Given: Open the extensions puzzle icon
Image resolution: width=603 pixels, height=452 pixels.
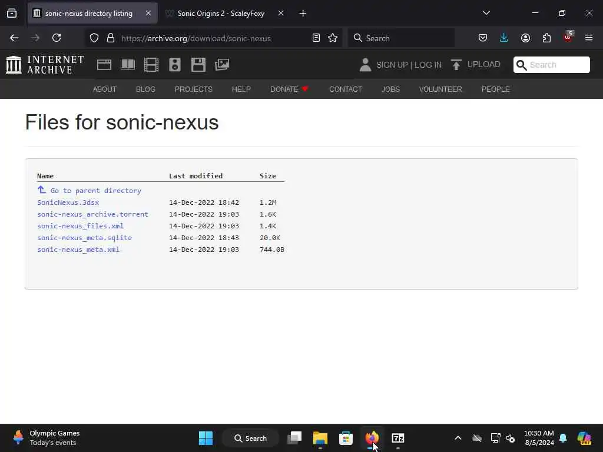Looking at the screenshot, I should point(546,38).
